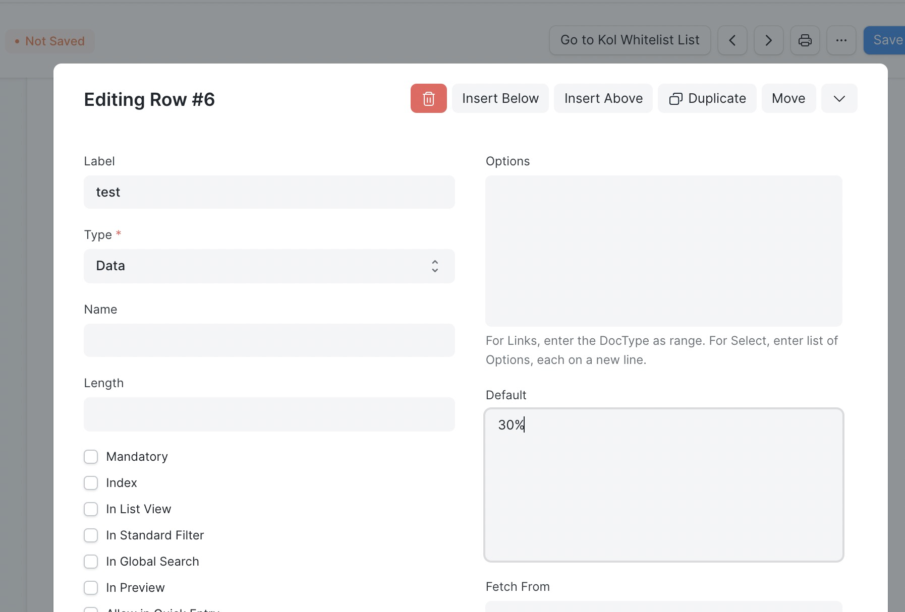
Task: Go to previous record with the left arrow
Action: point(732,40)
